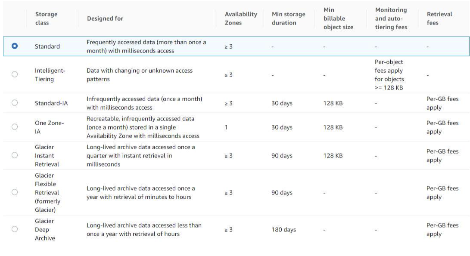Click the per-object fees text for Intelligent-Tiering

(x=389, y=74)
